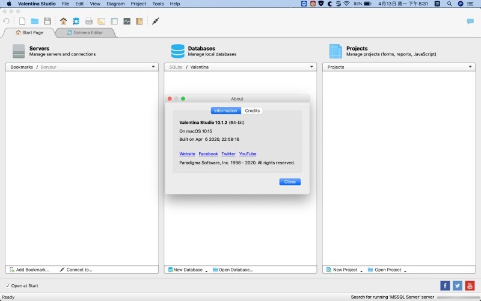The image size is (481, 301).
Task: Click the progress bar in the status bar
Action: pyautogui.click(x=459, y=297)
